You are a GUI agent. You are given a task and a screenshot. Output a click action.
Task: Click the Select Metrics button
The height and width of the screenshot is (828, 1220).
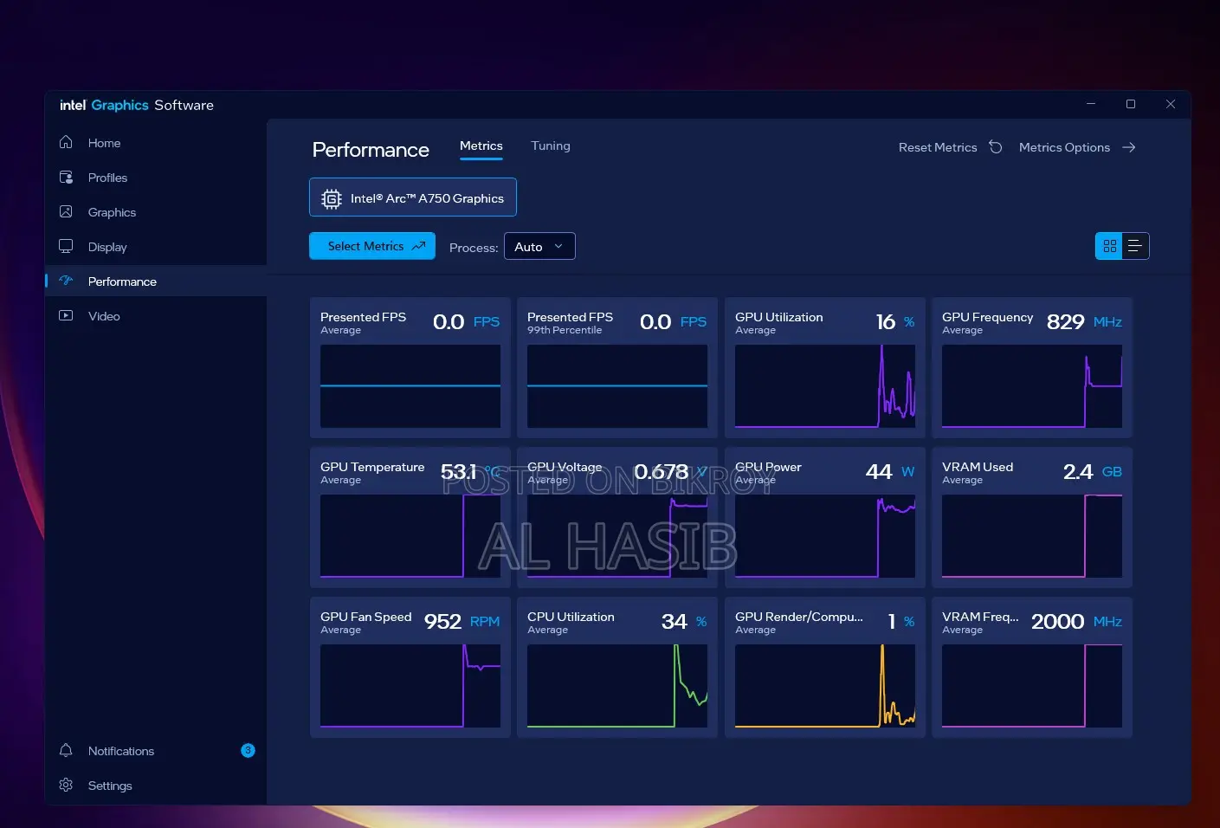372,246
